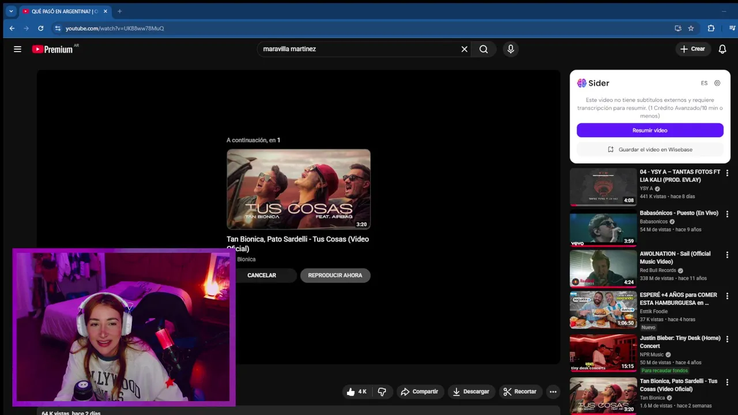Clear the search box text
The image size is (738, 415).
pos(464,49)
